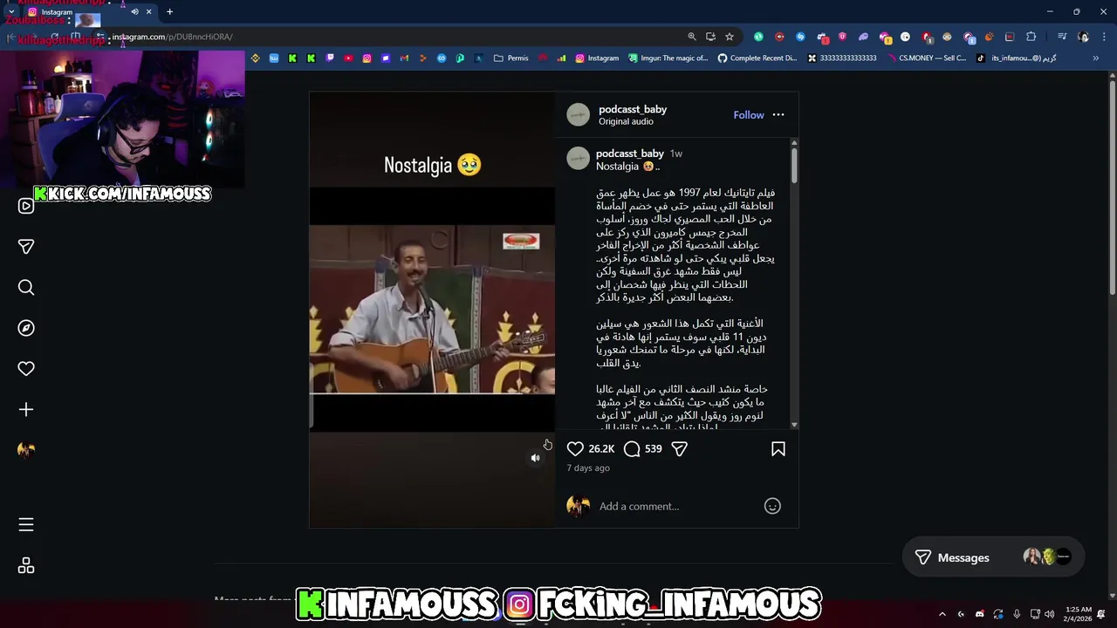Viewport: 1117px width, 628px height.
Task: Open the floating Messages panel
Action: coord(993,557)
